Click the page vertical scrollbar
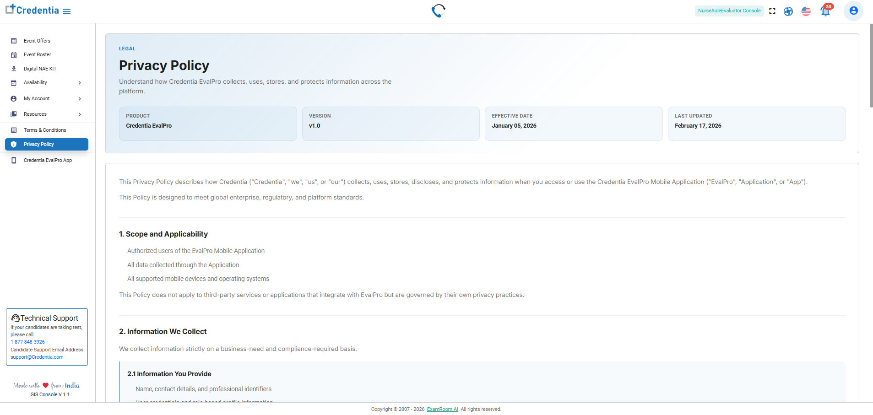This screenshot has width=873, height=415. 871,66
